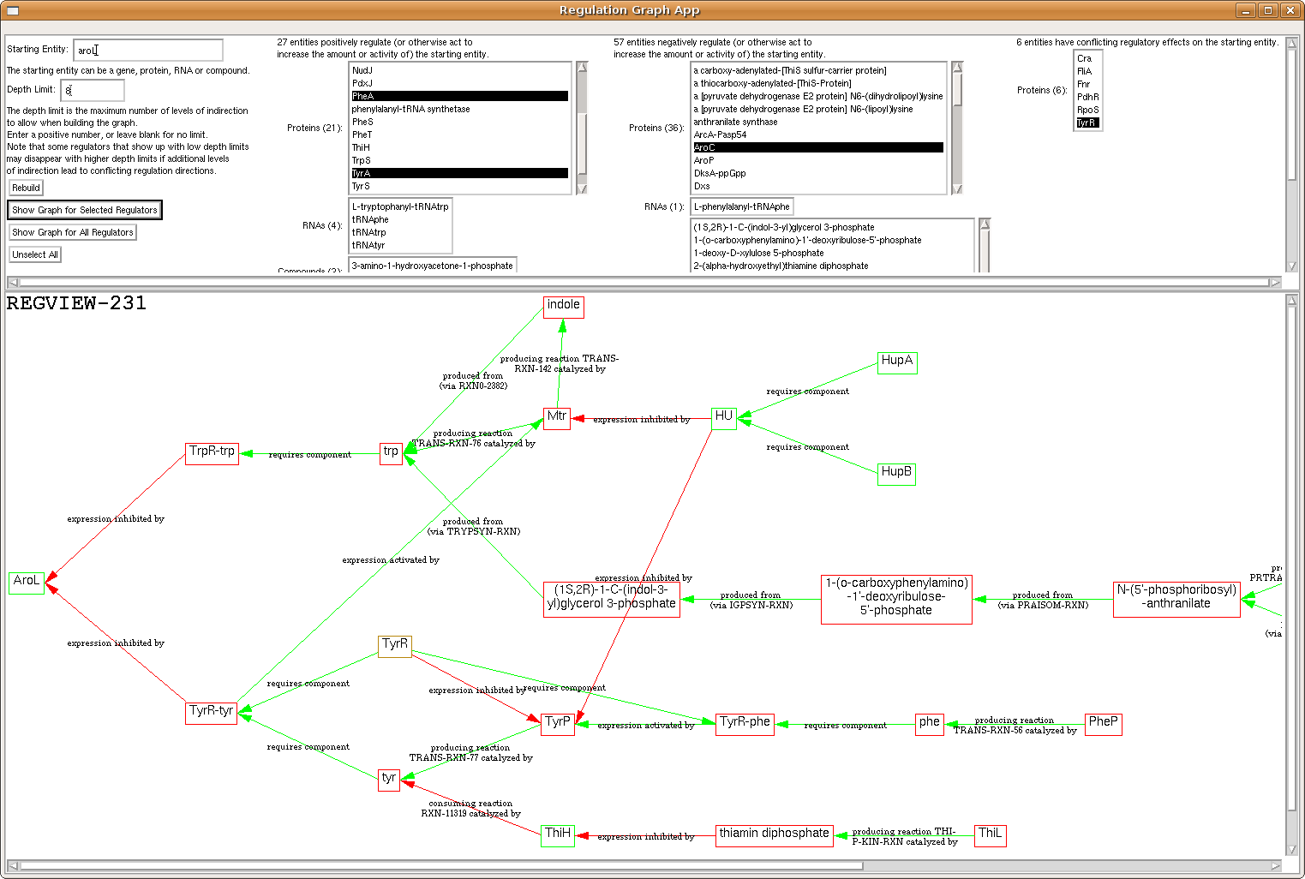Click the PheP node in the graph

[x=1104, y=724]
